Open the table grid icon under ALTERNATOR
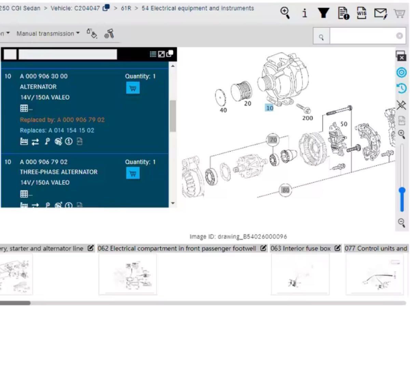Viewport: 410px width, 380px height. (24, 109)
